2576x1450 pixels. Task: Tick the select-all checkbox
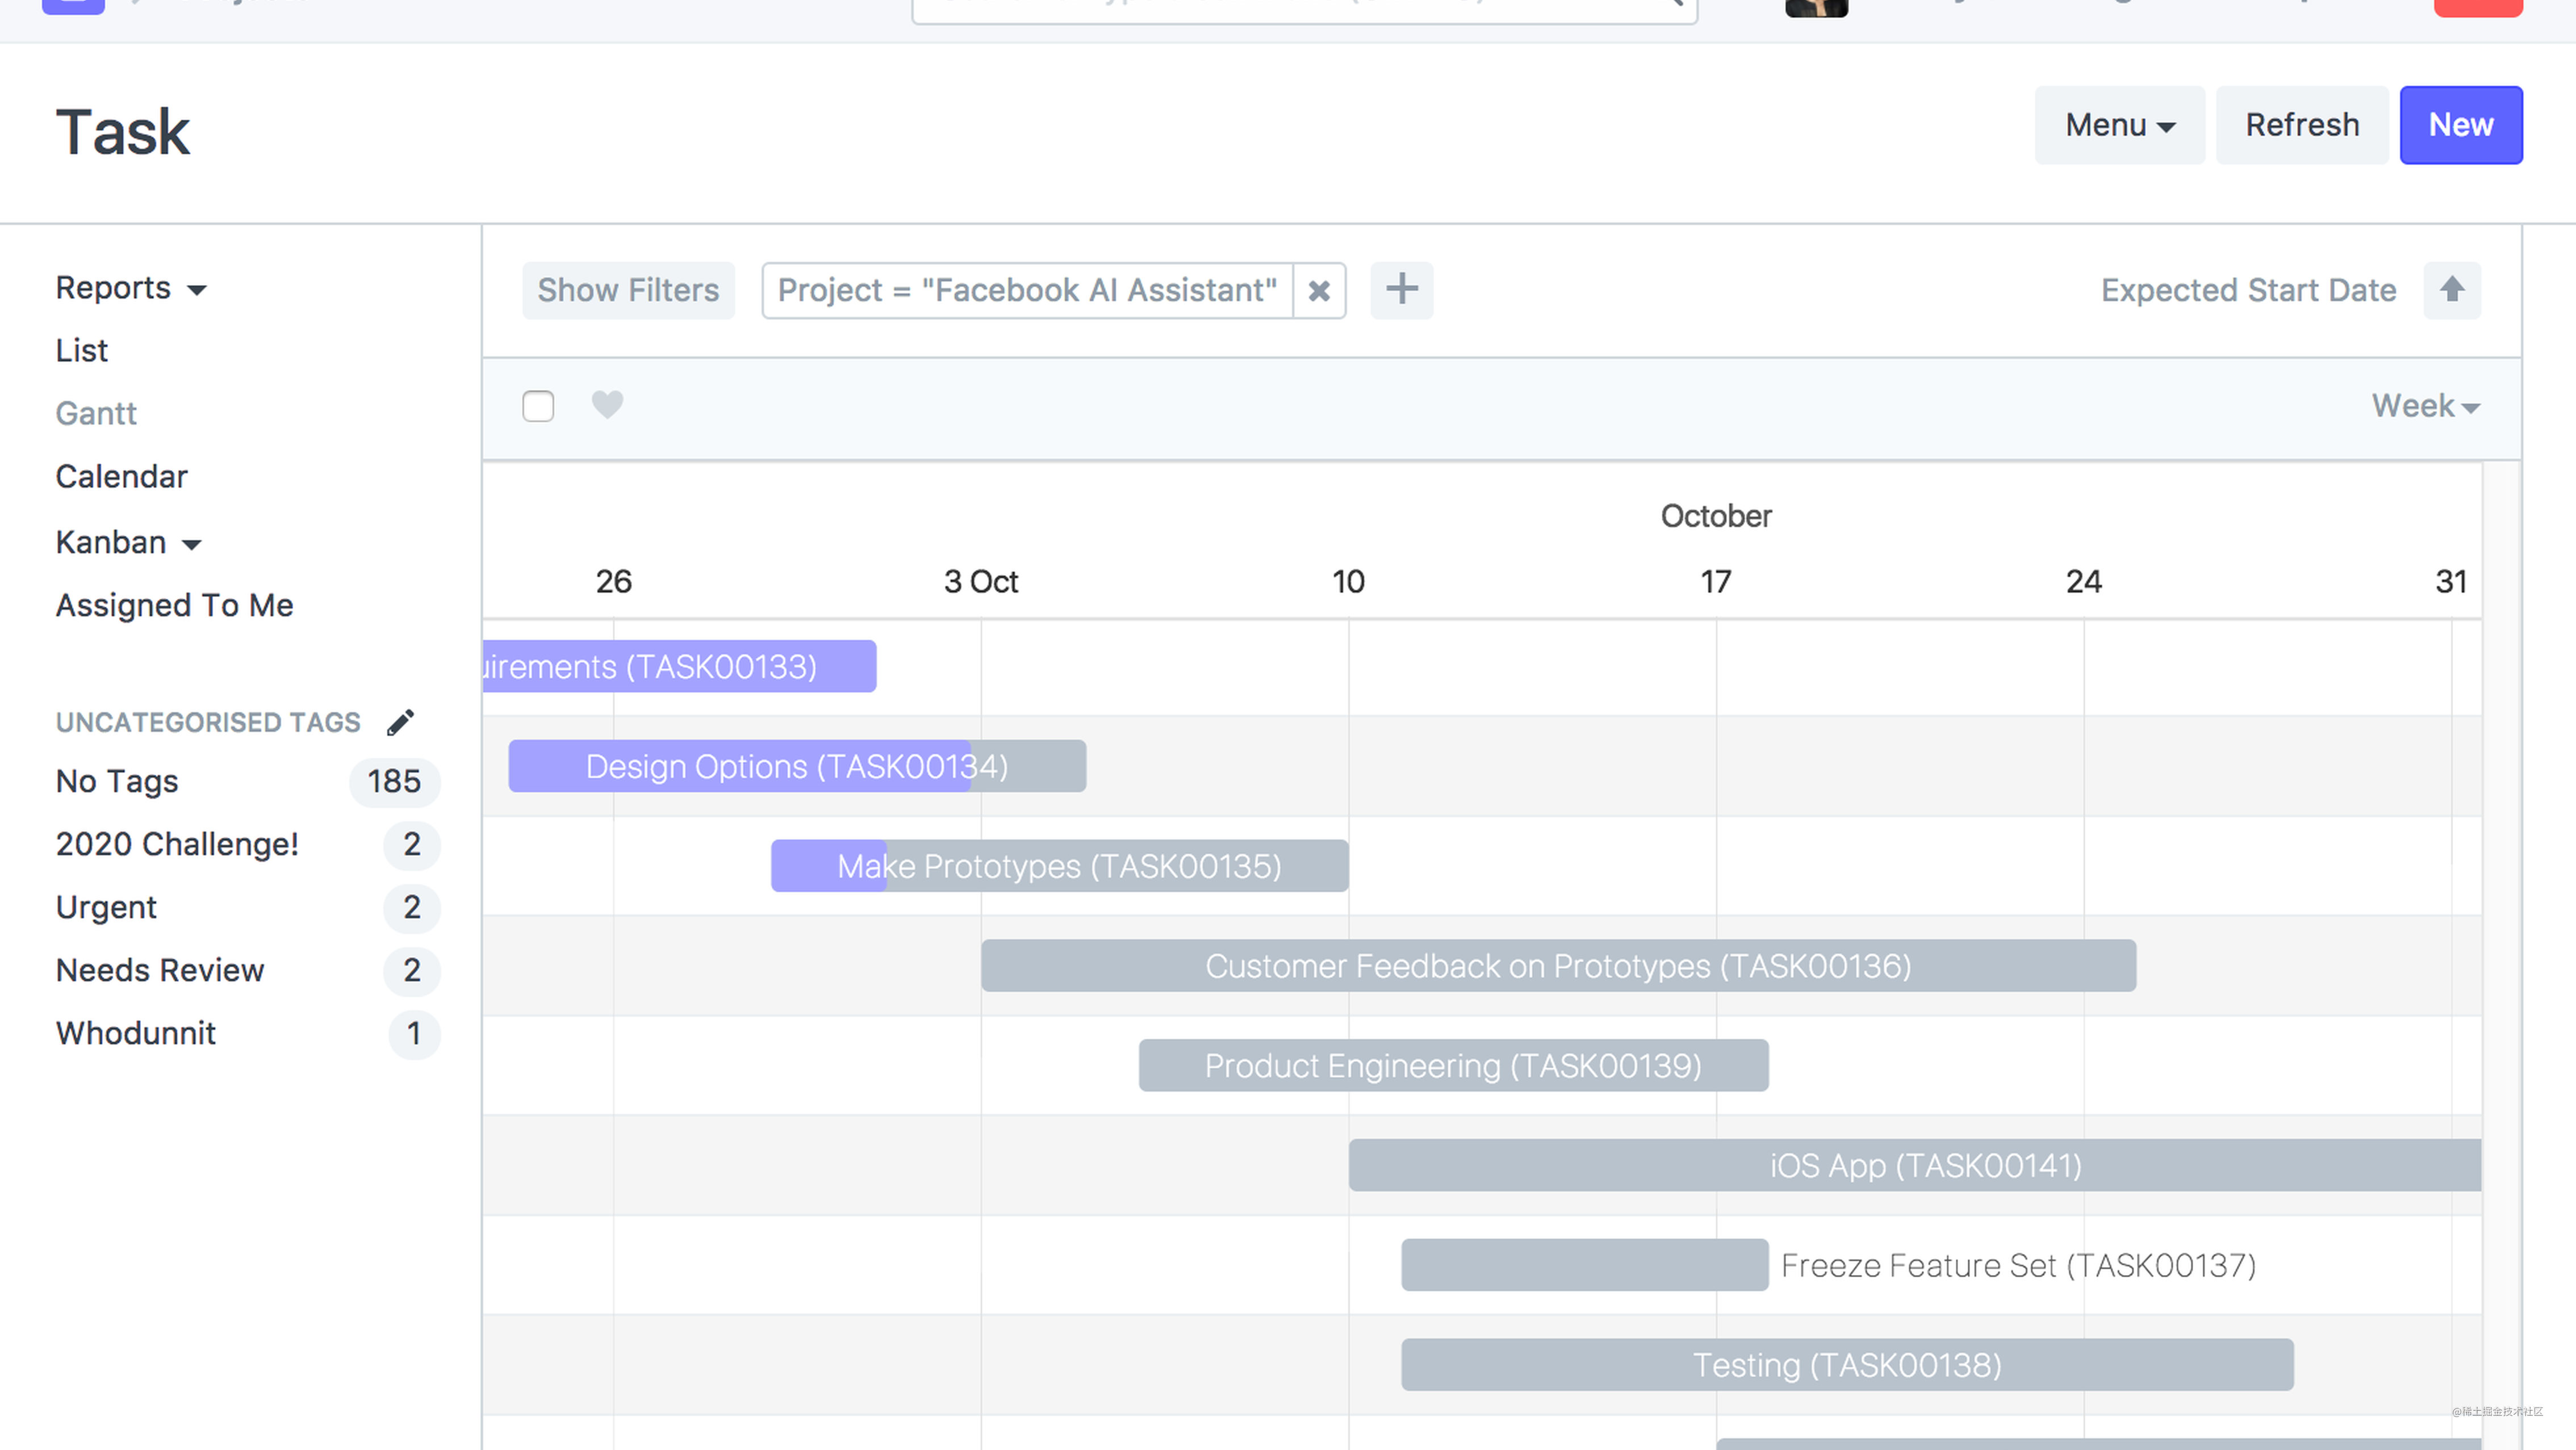coord(538,406)
